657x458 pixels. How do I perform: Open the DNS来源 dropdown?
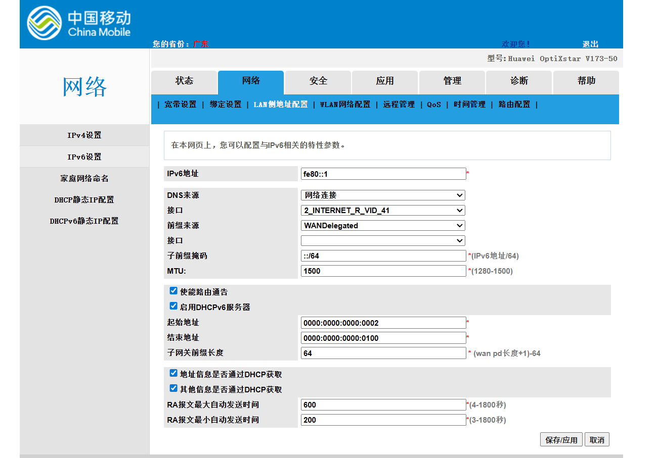(382, 195)
